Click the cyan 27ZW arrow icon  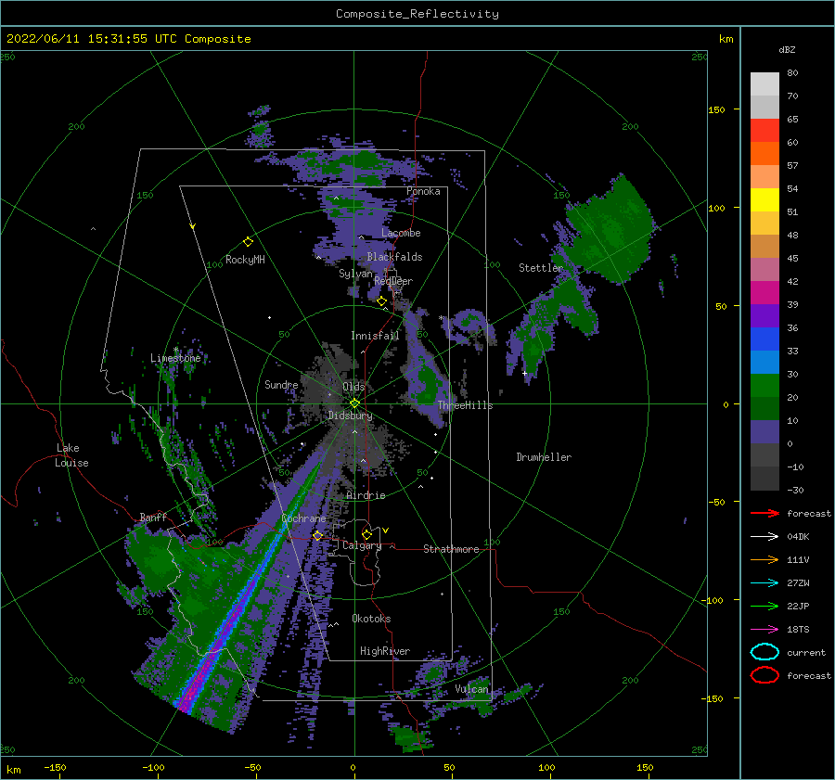pyautogui.click(x=764, y=583)
